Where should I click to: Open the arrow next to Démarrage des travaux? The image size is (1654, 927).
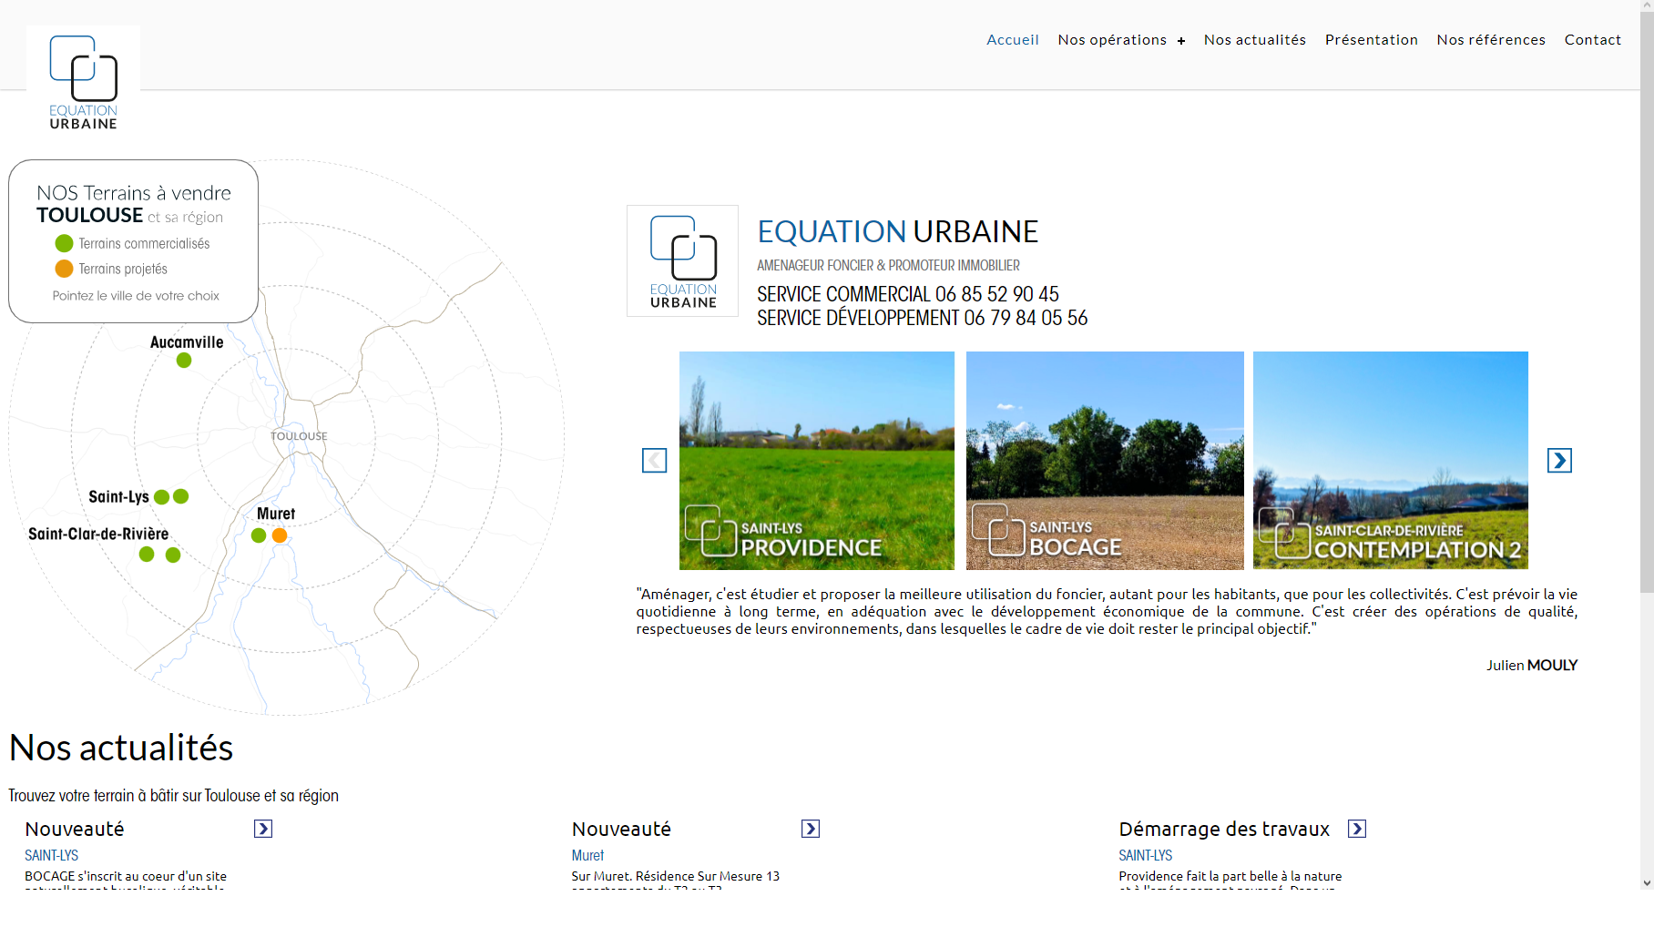[1356, 828]
